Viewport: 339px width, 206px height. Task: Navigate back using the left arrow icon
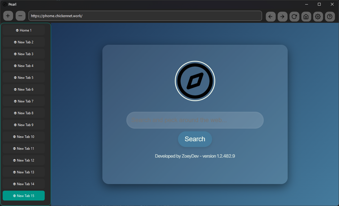[x=270, y=17]
